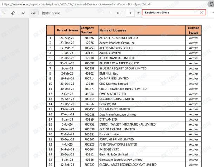Select 'Gleneagle Securities Pty Limited' cell
The height and width of the screenshot is (167, 214).
tap(142, 160)
